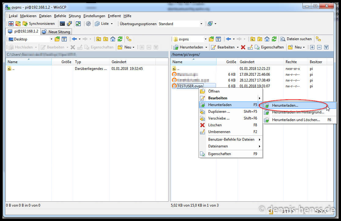This screenshot has width=341, height=221.
Task: Click the remote select files plus icon
Action: click(x=312, y=47)
